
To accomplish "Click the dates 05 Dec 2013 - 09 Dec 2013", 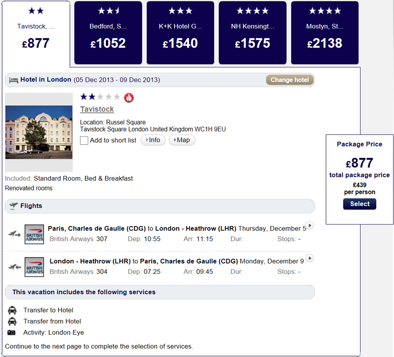I will [117, 80].
